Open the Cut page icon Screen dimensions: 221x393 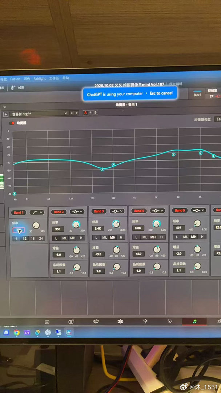coord(71,322)
